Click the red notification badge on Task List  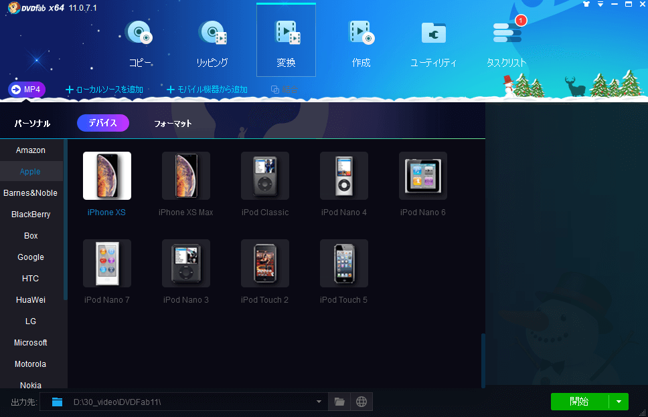point(521,20)
